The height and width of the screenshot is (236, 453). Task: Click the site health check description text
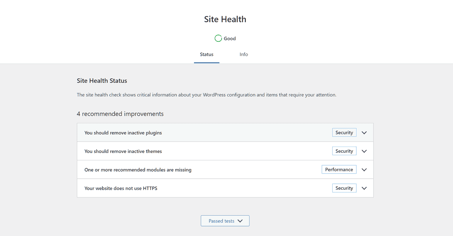coord(206,95)
